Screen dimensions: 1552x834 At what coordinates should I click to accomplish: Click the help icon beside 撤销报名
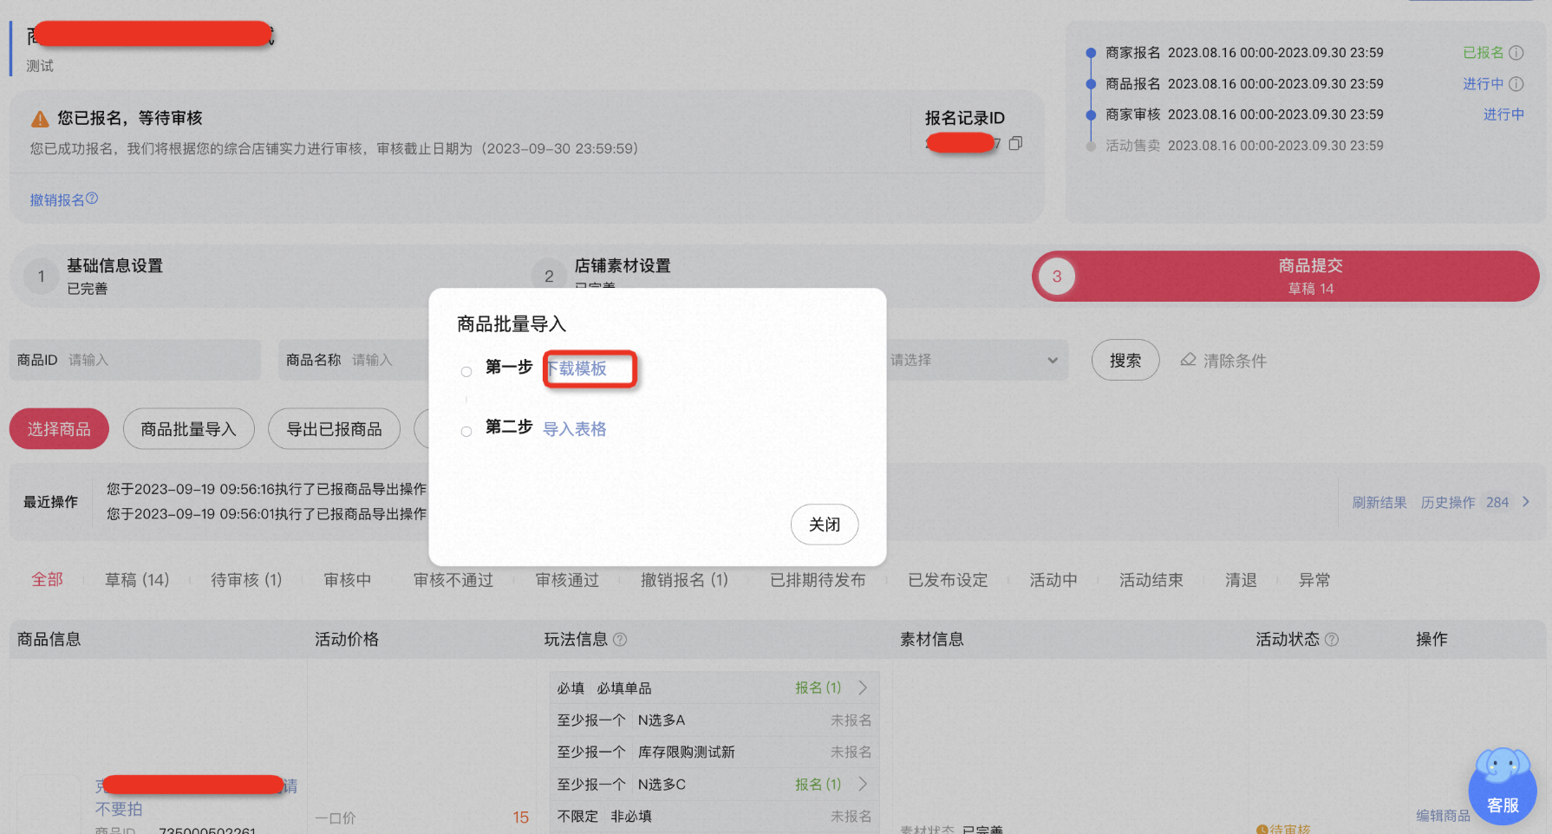coord(92,199)
